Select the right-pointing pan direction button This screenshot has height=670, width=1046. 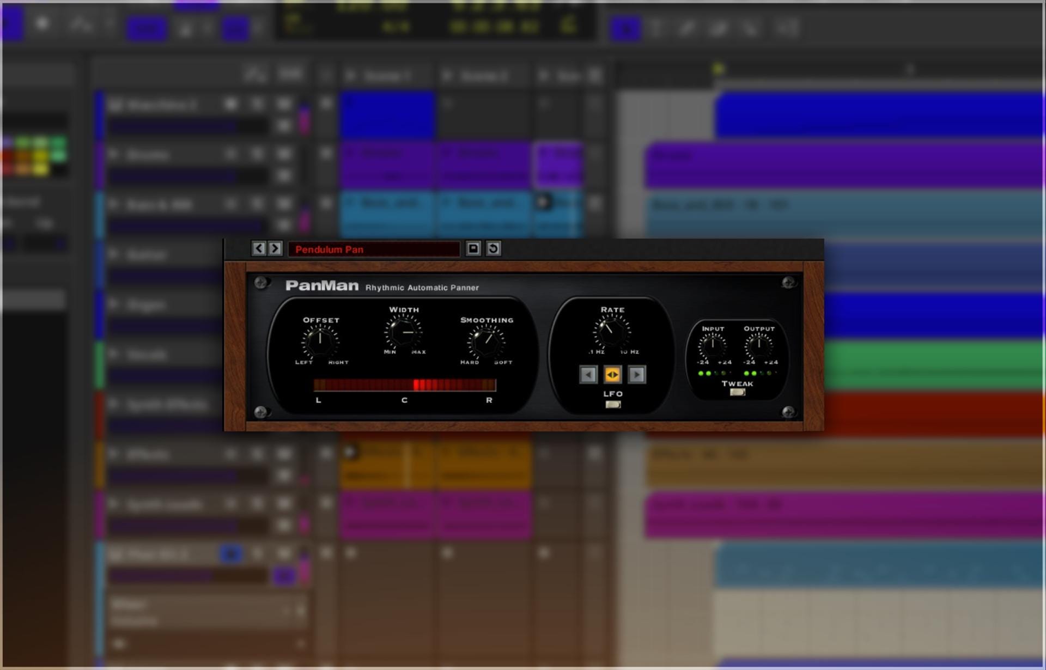[636, 375]
